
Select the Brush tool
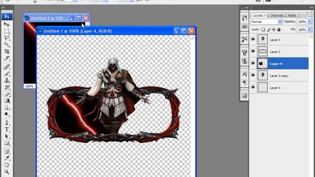click(6, 73)
